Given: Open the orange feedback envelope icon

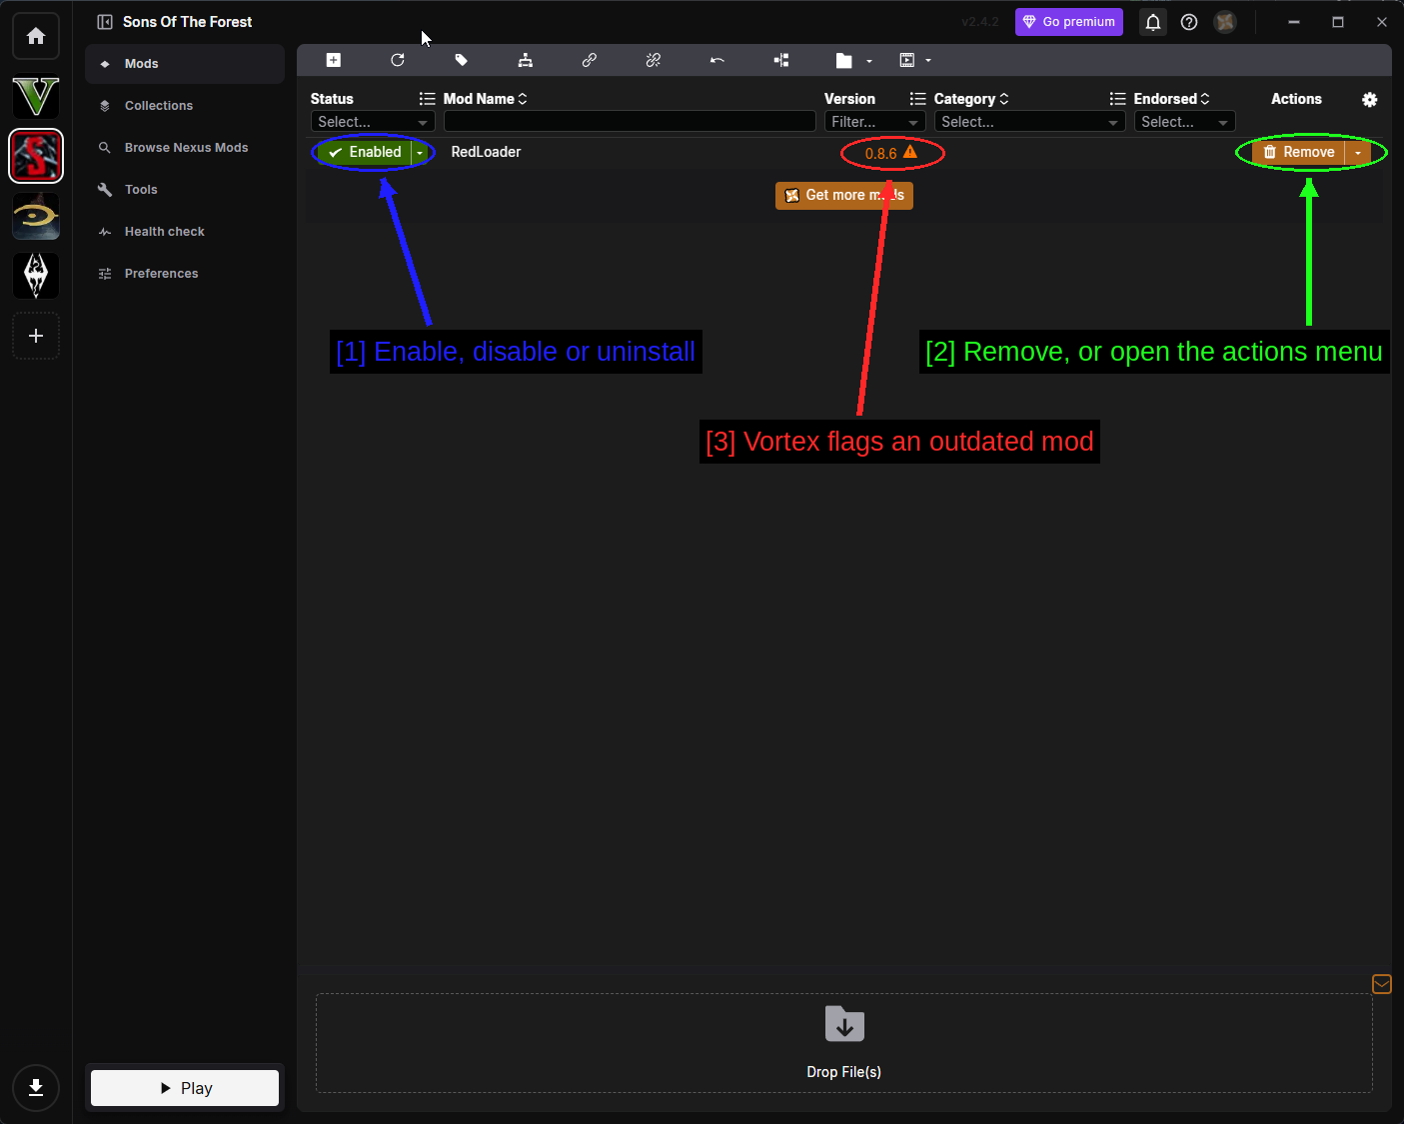Looking at the screenshot, I should click(x=1382, y=984).
